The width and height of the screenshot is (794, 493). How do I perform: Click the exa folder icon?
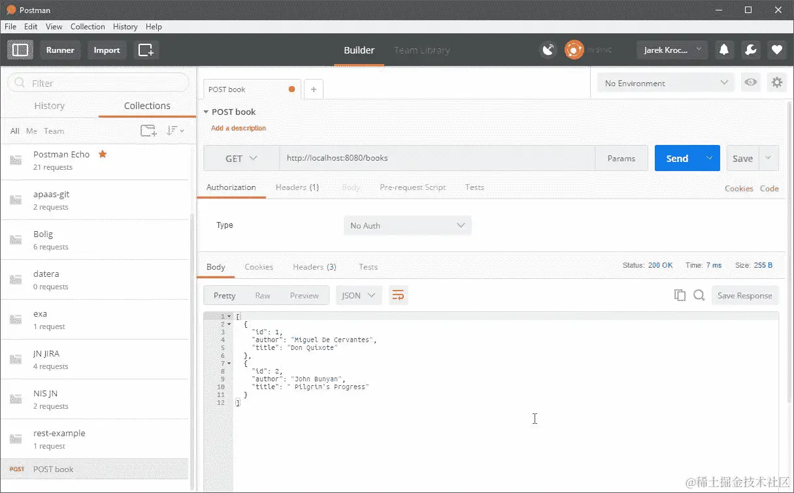[16, 319]
